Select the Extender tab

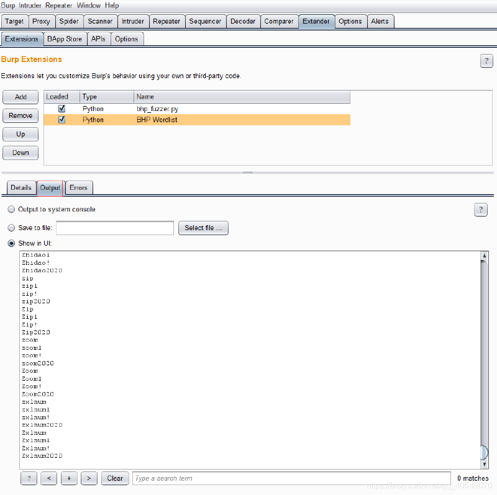[x=316, y=22]
